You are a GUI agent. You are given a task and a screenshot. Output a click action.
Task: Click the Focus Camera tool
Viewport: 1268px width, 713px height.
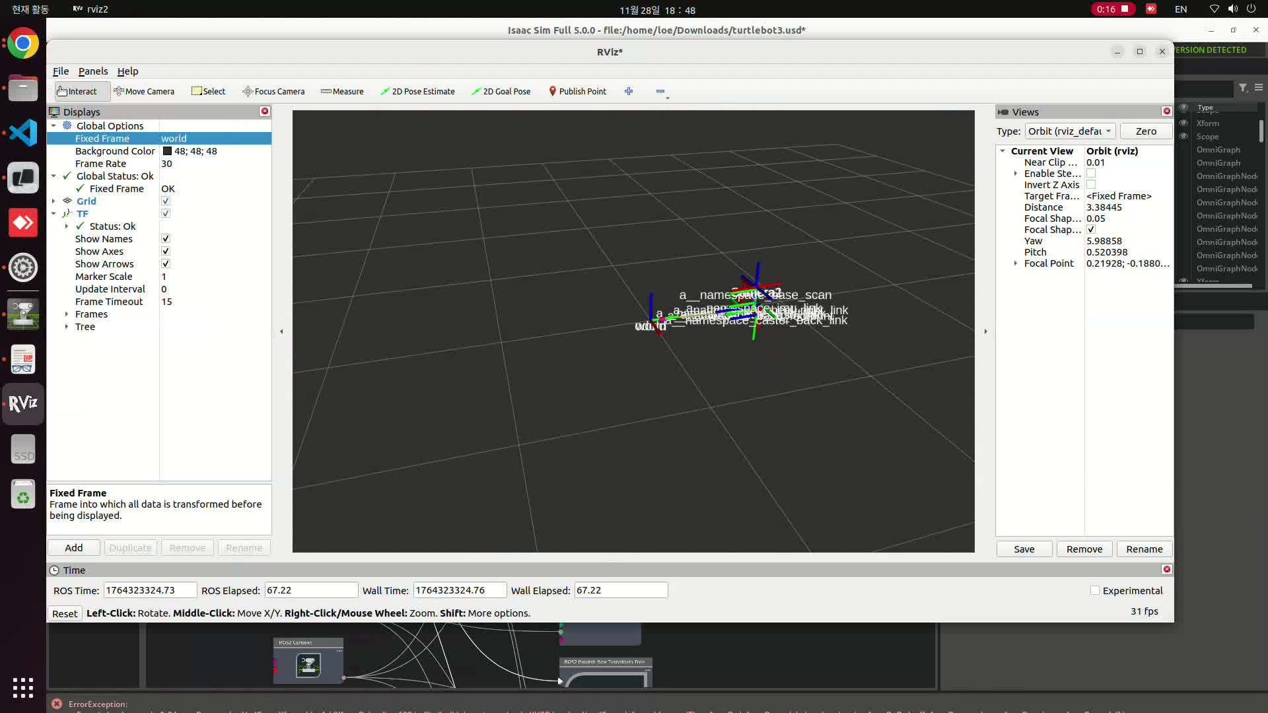click(x=273, y=91)
